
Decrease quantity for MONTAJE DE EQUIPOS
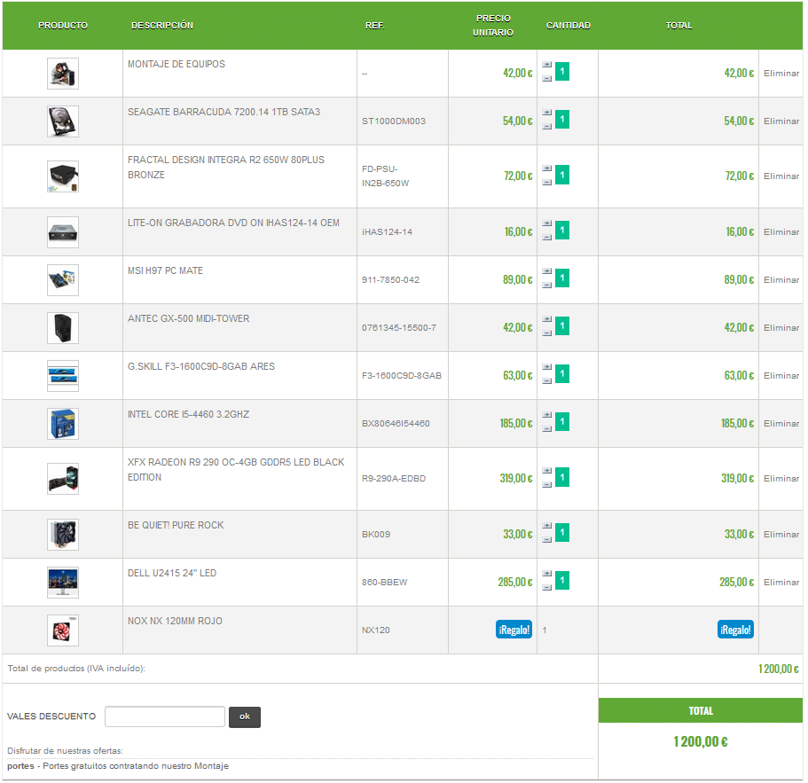pyautogui.click(x=546, y=78)
